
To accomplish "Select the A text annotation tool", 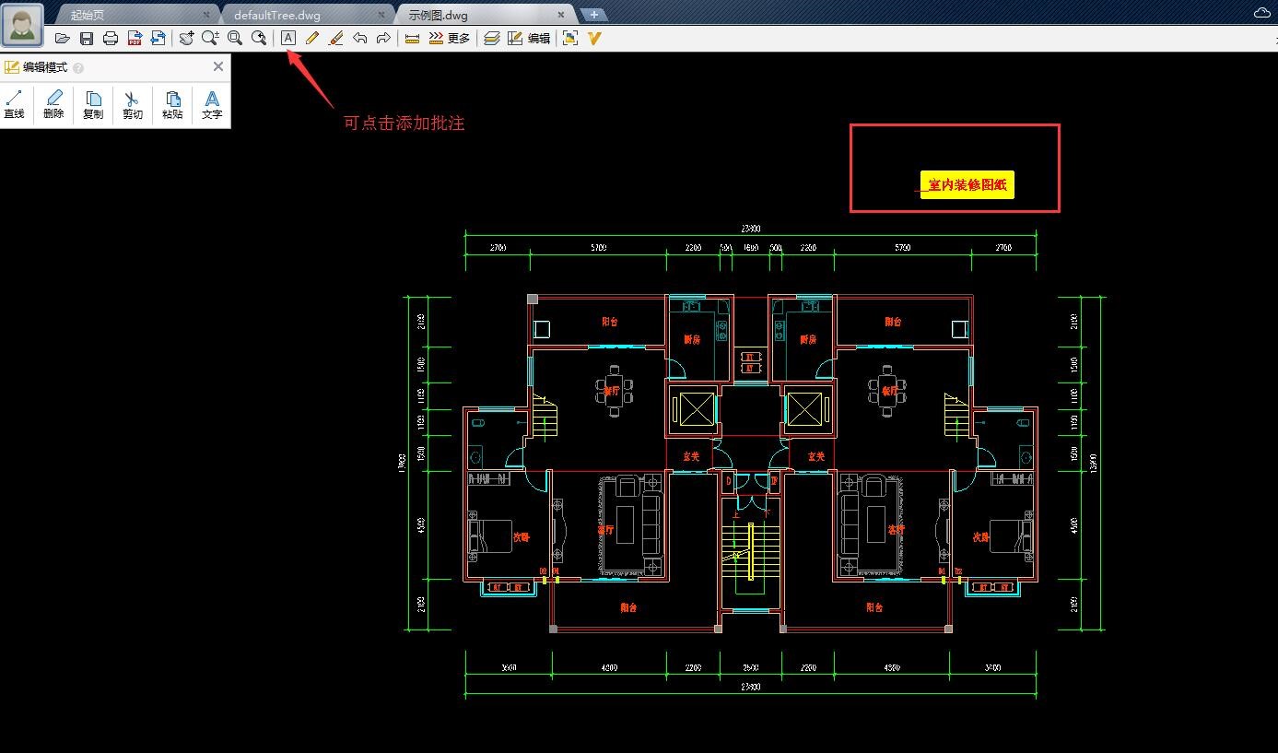I will [289, 38].
